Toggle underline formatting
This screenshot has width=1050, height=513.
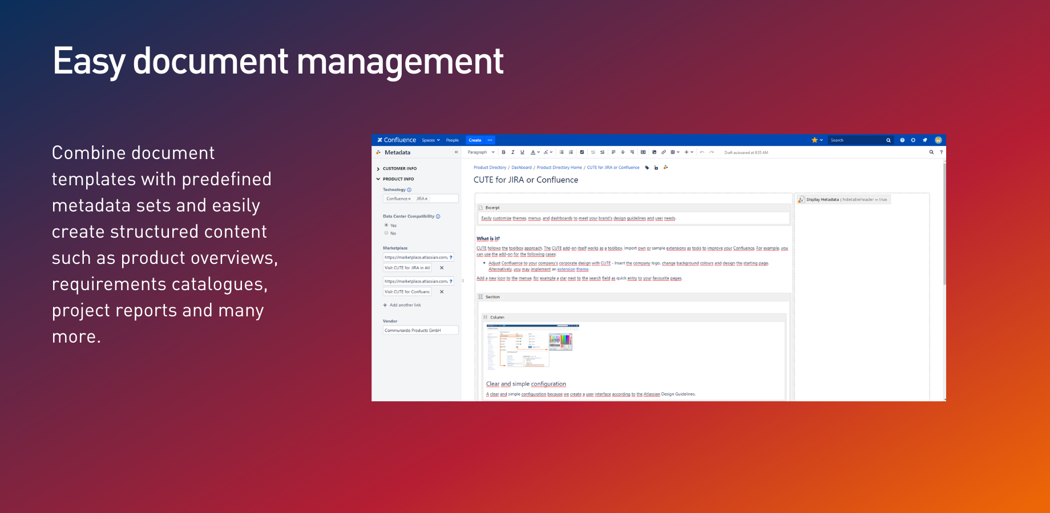[x=522, y=152]
